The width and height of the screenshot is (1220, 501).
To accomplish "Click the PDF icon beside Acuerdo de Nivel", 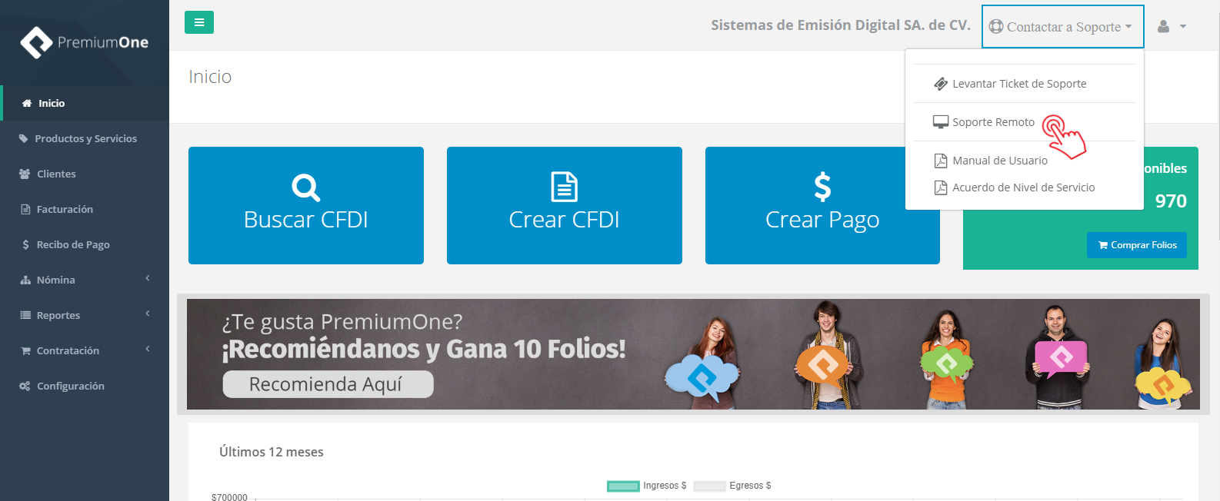I will [941, 187].
